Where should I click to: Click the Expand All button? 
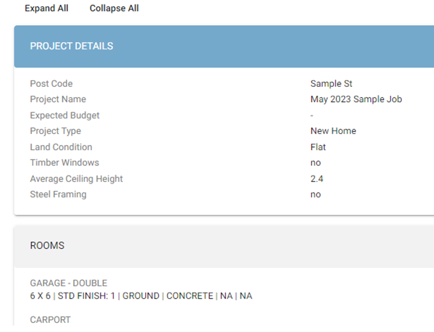(46, 8)
